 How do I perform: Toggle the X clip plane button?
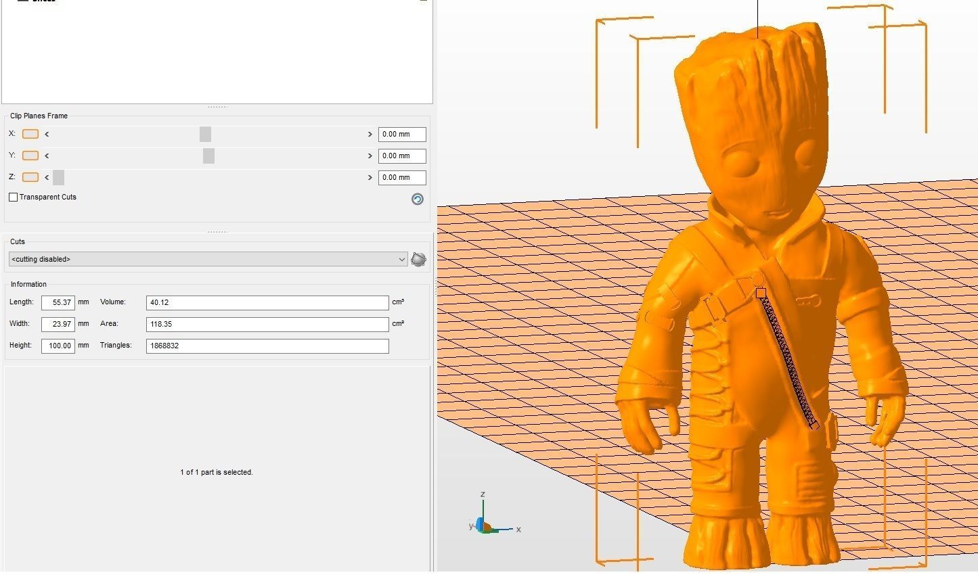[x=30, y=134]
